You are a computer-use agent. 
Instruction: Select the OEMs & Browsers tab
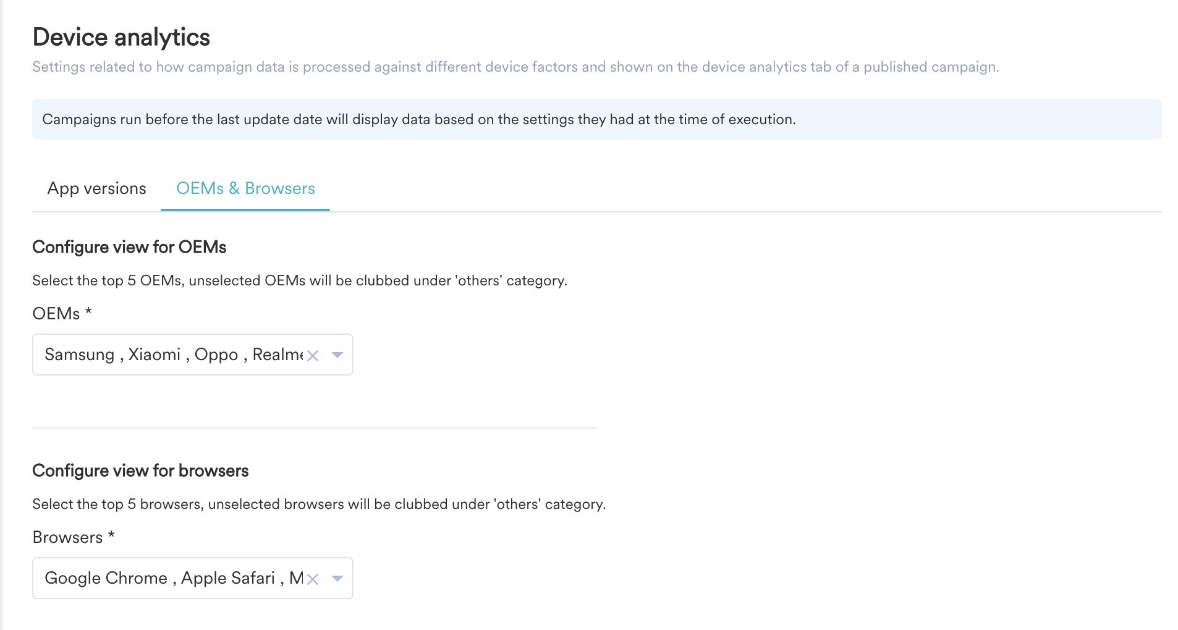pyautogui.click(x=245, y=188)
